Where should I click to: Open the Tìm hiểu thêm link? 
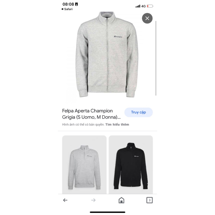tap(117, 124)
